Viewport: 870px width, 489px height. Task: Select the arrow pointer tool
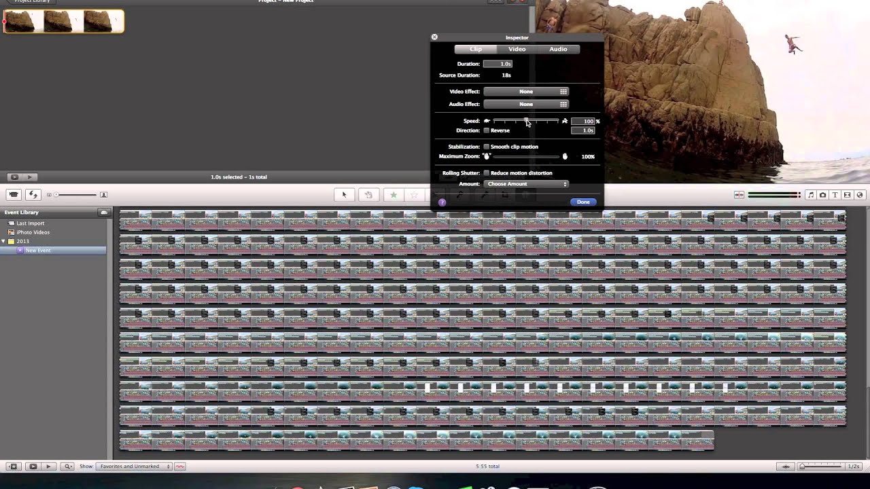click(344, 195)
